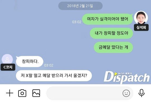Open the plus attachment menu
The height and width of the screenshot is (102, 151).
click(10, 93)
